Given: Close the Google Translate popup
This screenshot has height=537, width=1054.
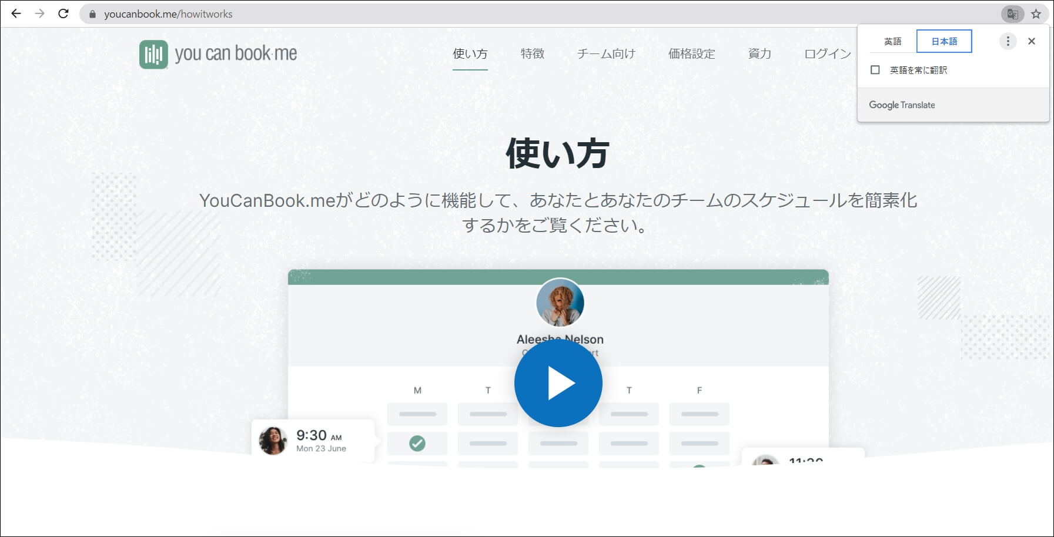Looking at the screenshot, I should [1032, 41].
